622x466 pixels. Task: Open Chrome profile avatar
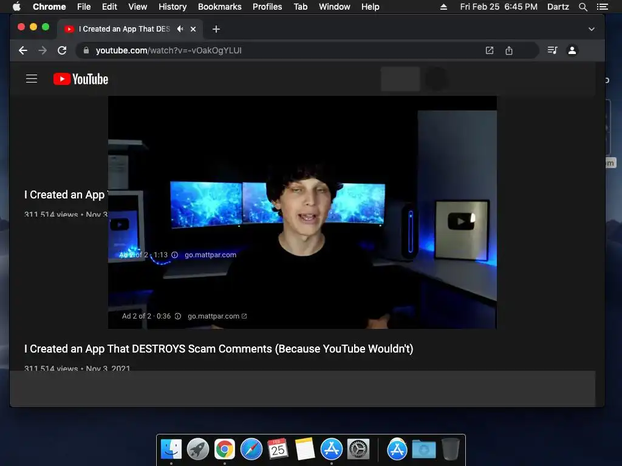pos(572,50)
